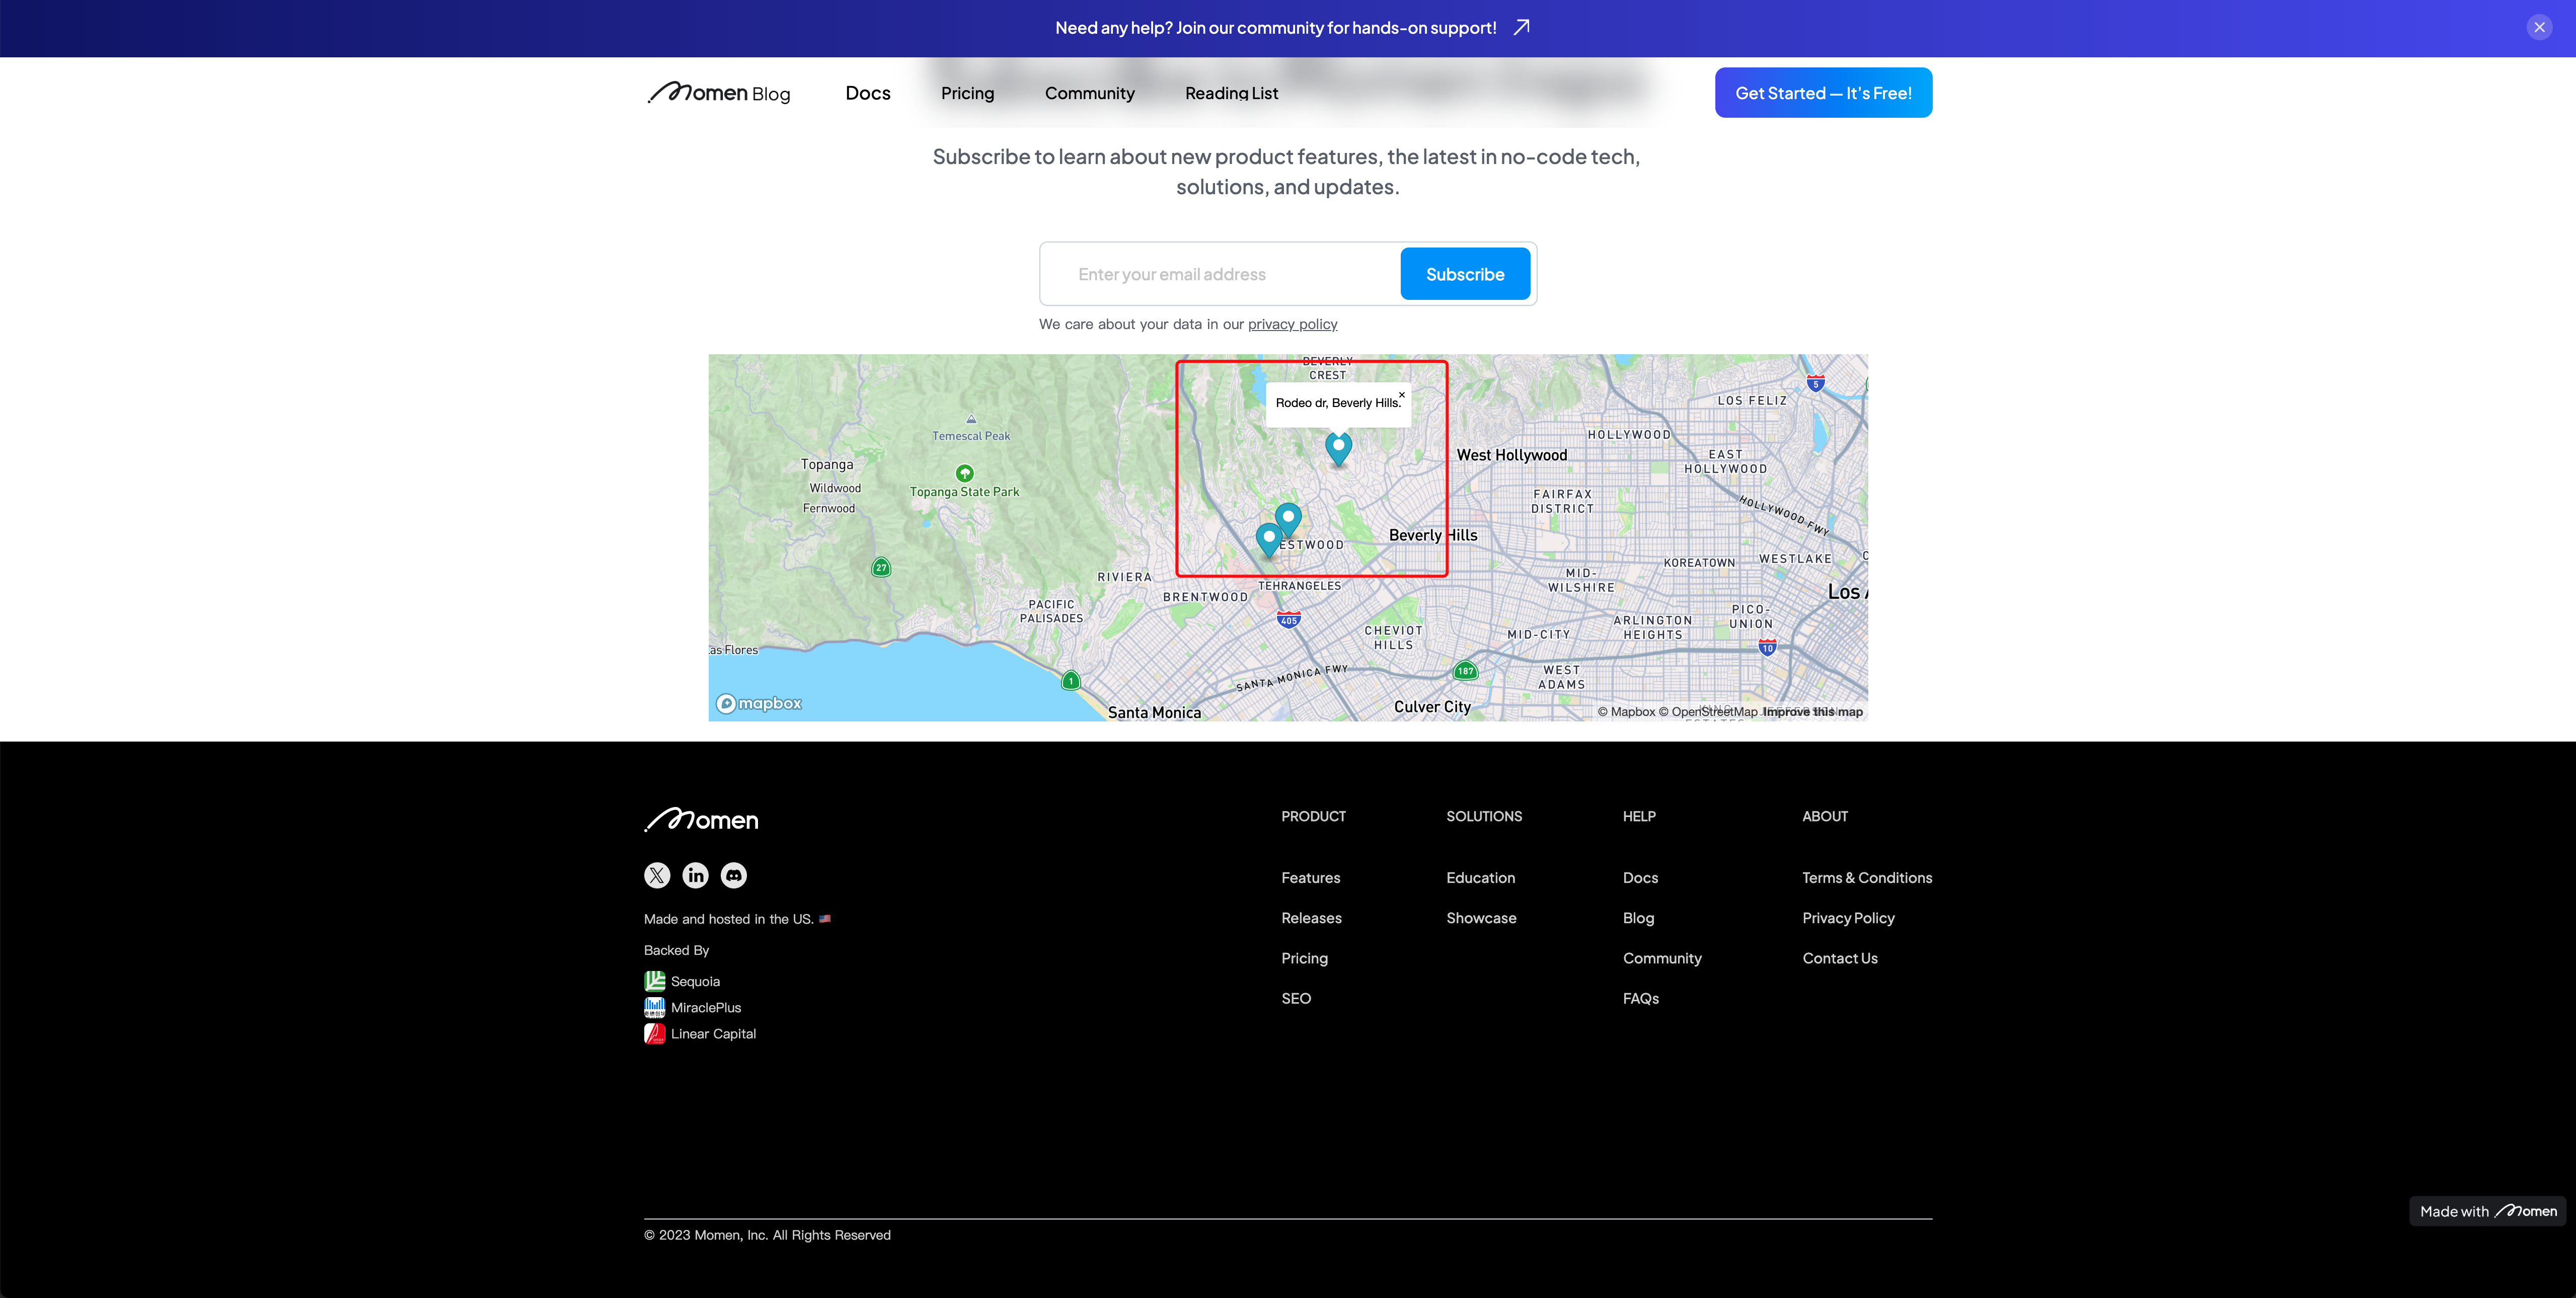Open the Discord social icon
The image size is (2576, 1298).
(734, 875)
